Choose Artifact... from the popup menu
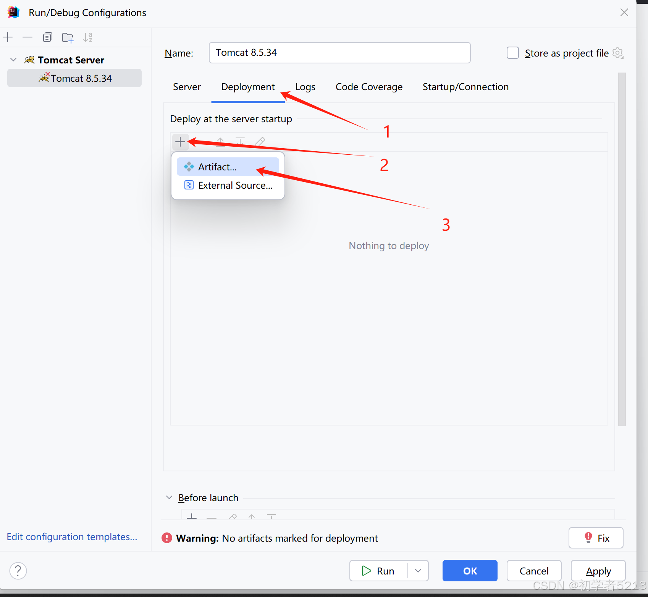Image resolution: width=648 pixels, height=597 pixels. (228, 167)
